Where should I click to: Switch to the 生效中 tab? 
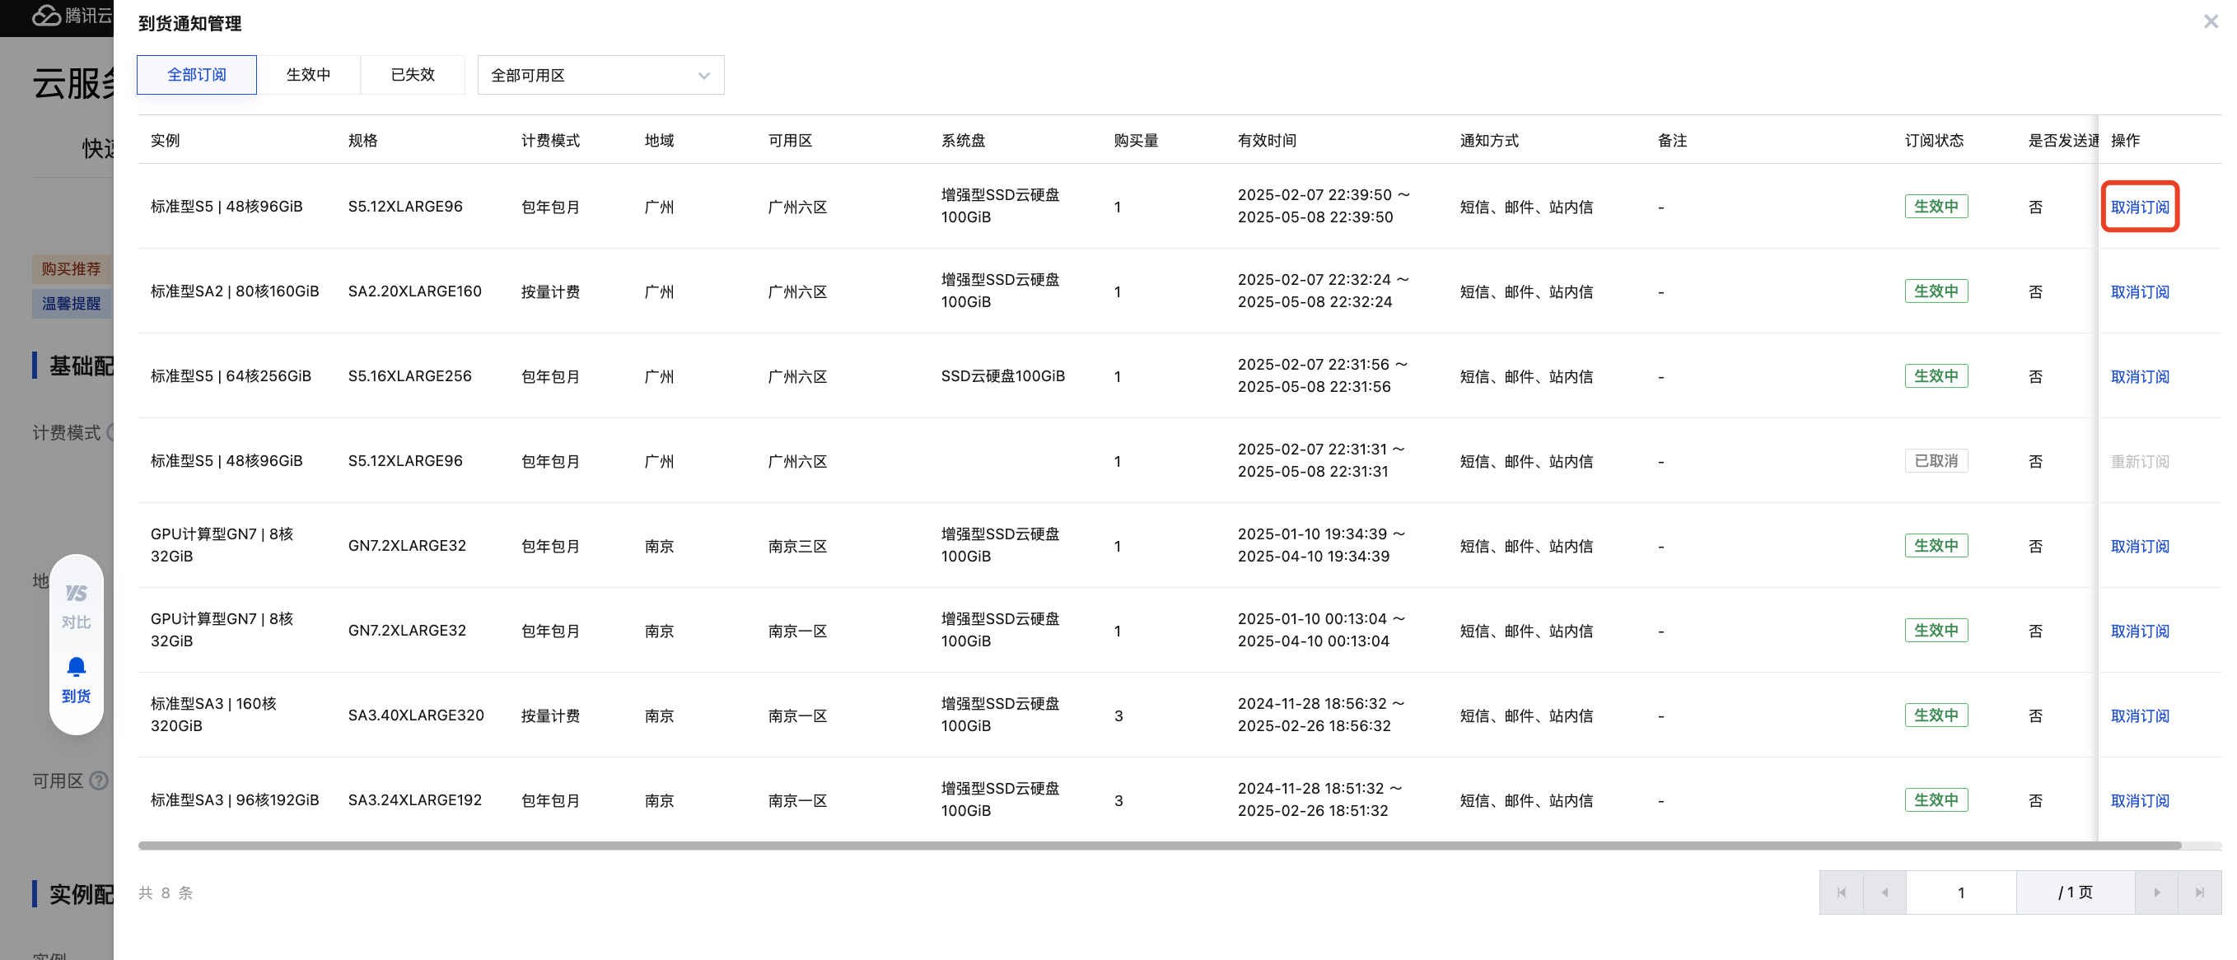click(x=308, y=75)
